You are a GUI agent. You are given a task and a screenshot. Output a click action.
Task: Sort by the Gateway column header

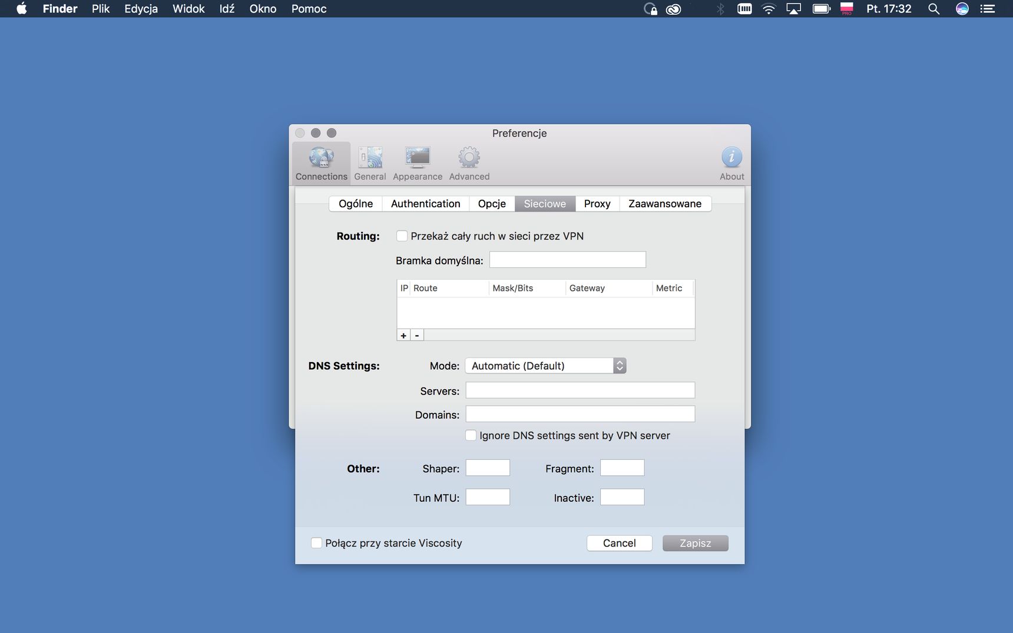[608, 288]
